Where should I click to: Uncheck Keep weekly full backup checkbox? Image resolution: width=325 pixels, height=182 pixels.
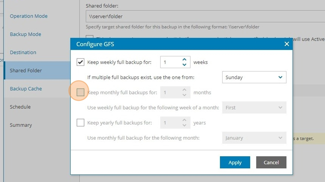81,62
